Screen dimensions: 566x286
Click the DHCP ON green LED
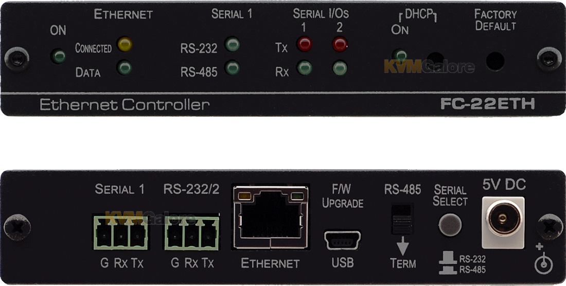(x=400, y=55)
